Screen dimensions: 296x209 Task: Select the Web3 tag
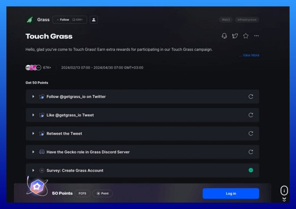click(x=226, y=20)
